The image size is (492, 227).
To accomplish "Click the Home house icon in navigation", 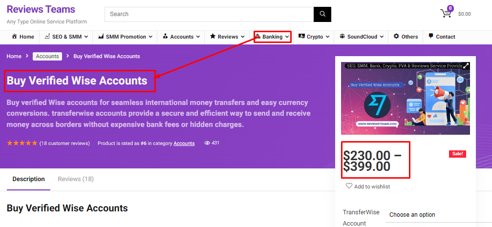I will (x=15, y=37).
